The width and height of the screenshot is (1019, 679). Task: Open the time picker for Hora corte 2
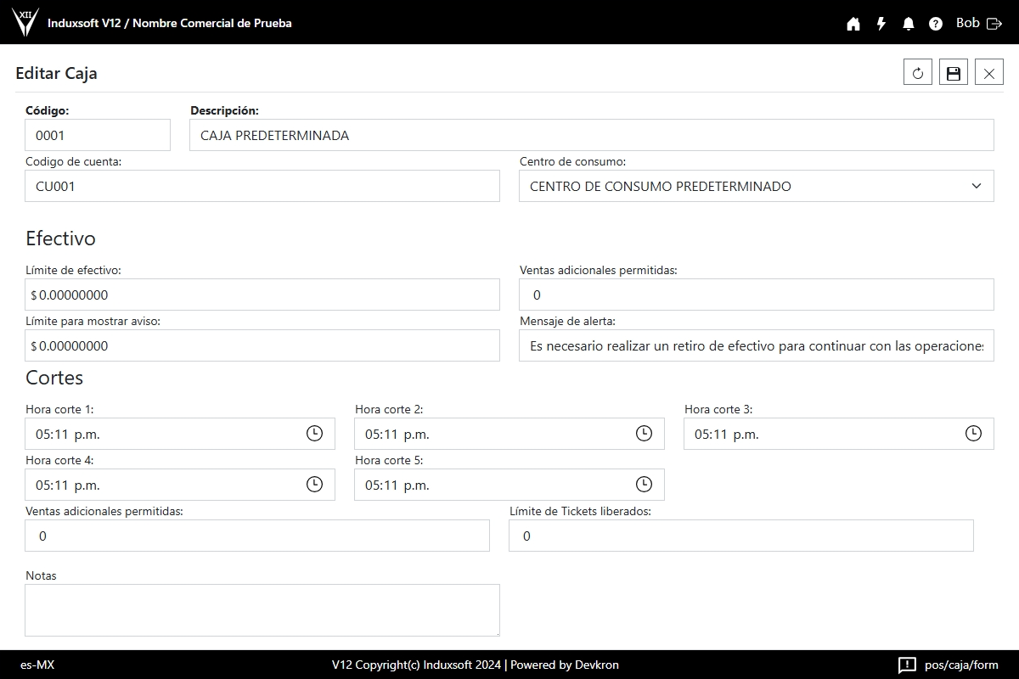(x=644, y=434)
